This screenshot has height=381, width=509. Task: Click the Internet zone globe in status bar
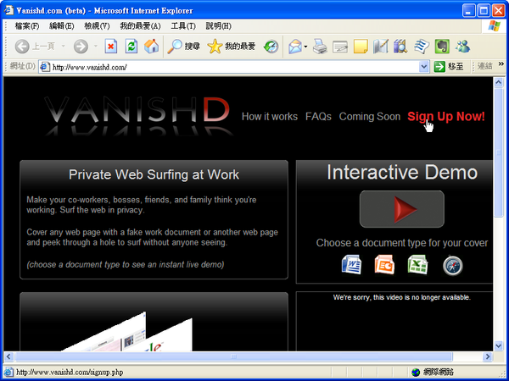[416, 373]
